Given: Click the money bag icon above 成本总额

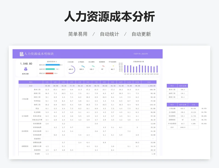Looking at the screenshot, I should tap(26, 69).
